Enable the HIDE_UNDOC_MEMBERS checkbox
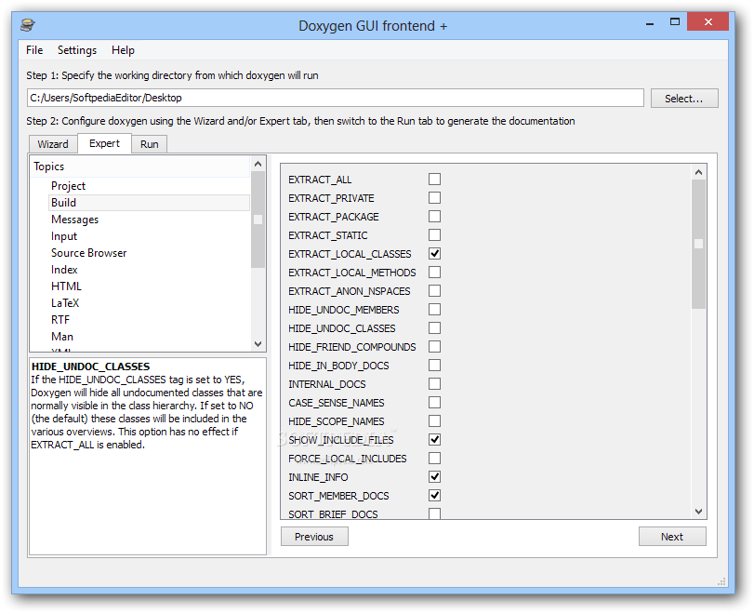Screen dimensions: 754x613 pos(434,310)
